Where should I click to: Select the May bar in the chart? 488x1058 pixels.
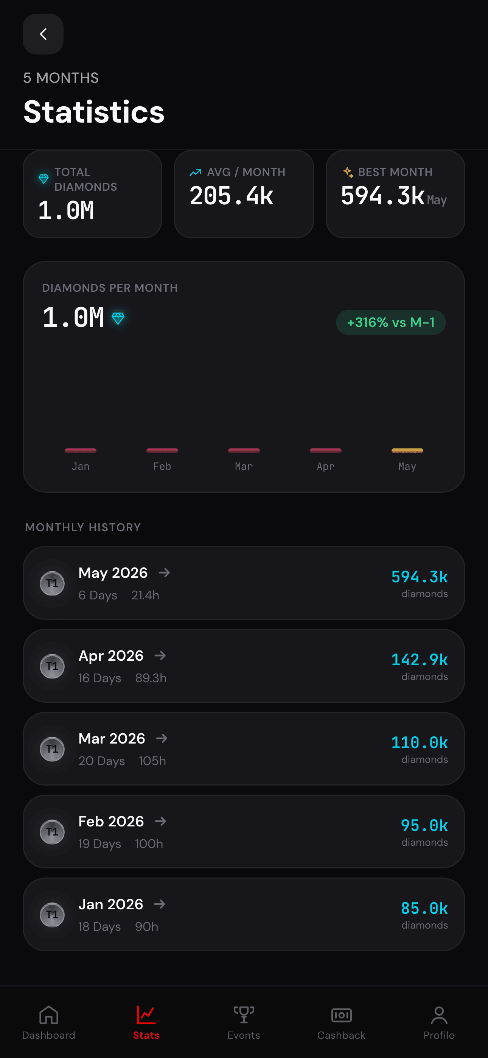point(407,451)
